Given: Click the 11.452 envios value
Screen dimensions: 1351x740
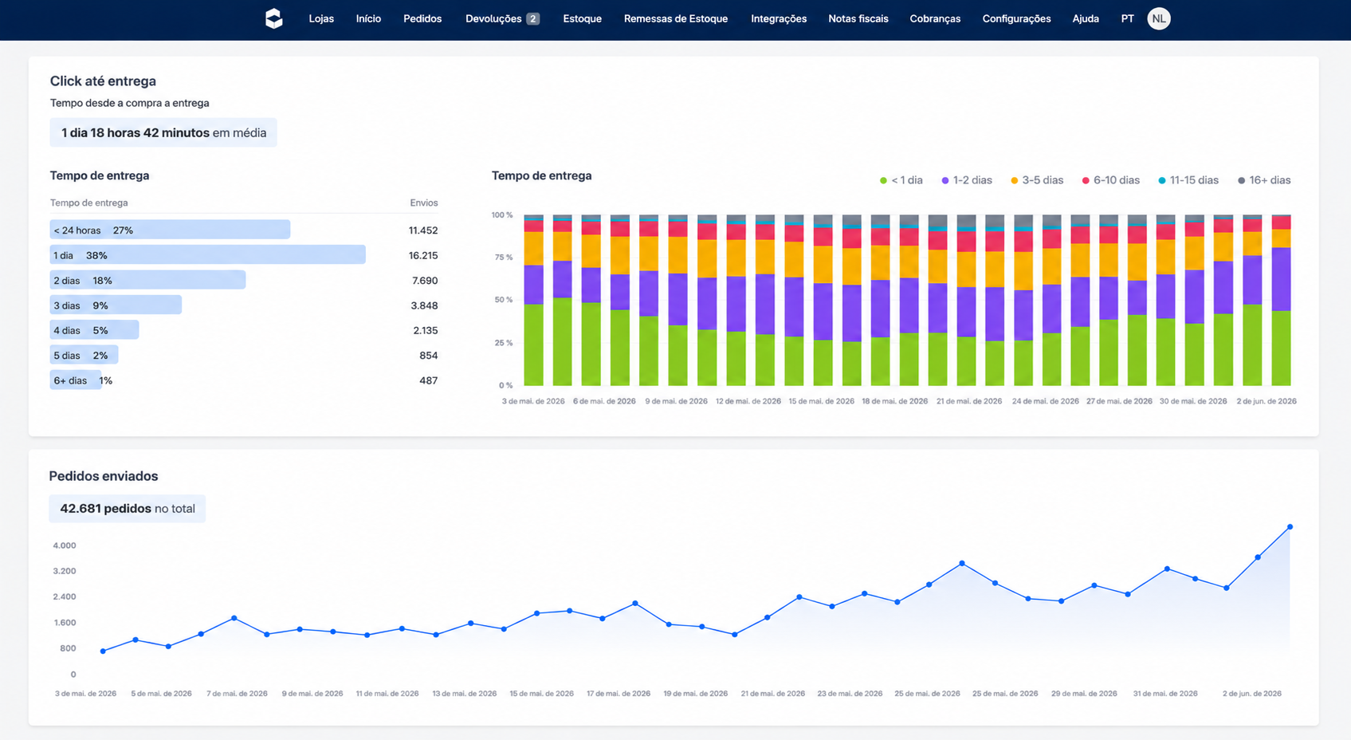Looking at the screenshot, I should tap(423, 230).
